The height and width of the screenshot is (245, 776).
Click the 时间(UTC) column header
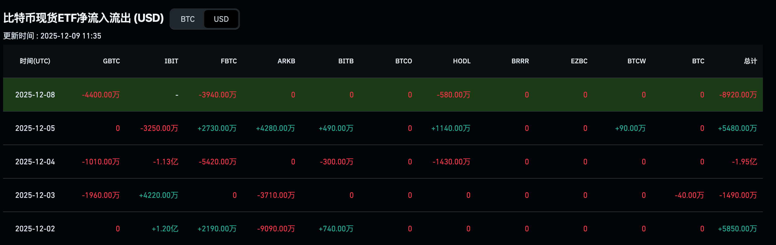(x=35, y=61)
